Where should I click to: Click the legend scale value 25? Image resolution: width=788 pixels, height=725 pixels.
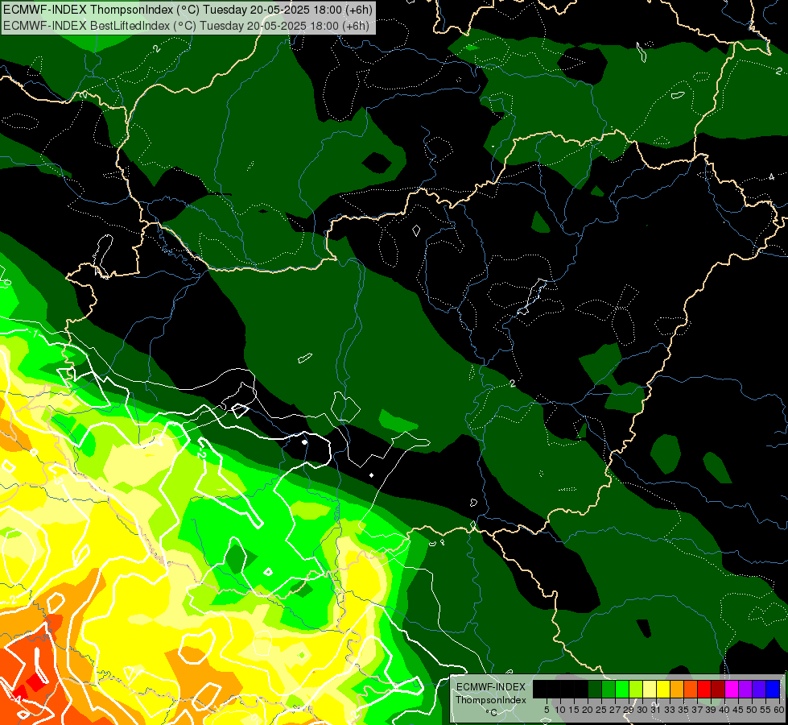pos(601,710)
